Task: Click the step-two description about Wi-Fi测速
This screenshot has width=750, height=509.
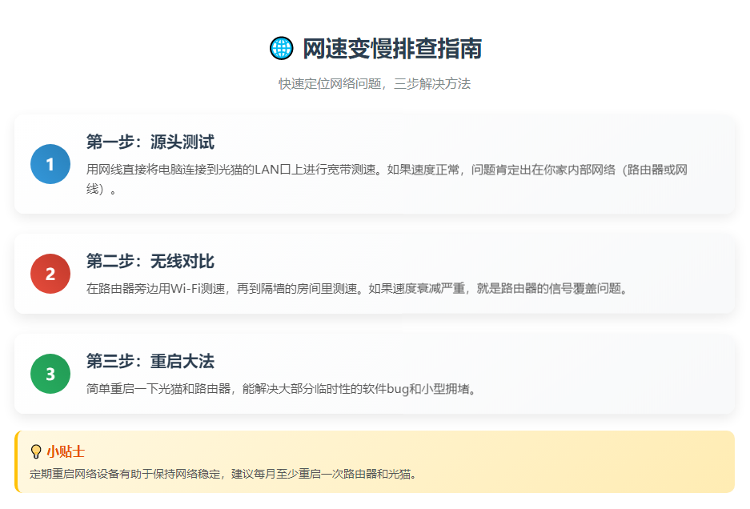Action: click(x=357, y=288)
